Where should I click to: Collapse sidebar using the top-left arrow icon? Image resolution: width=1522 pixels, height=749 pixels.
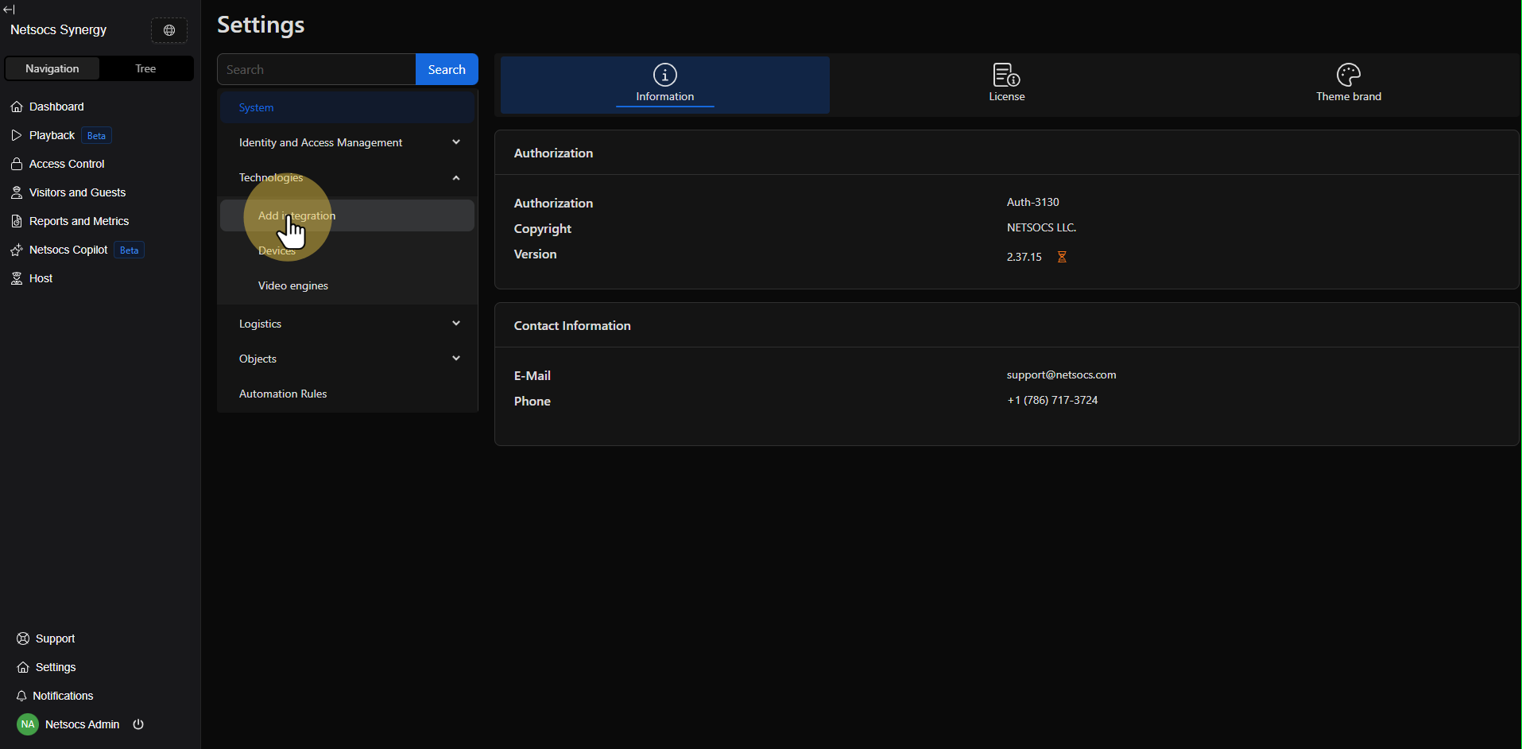coord(10,10)
